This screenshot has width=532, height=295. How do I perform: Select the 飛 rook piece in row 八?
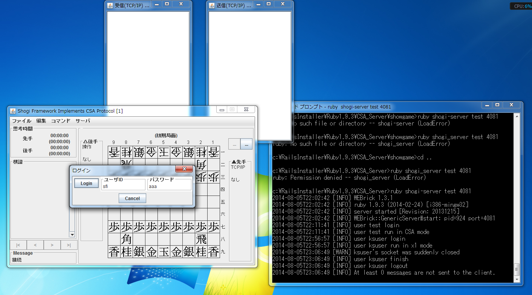coord(201,239)
